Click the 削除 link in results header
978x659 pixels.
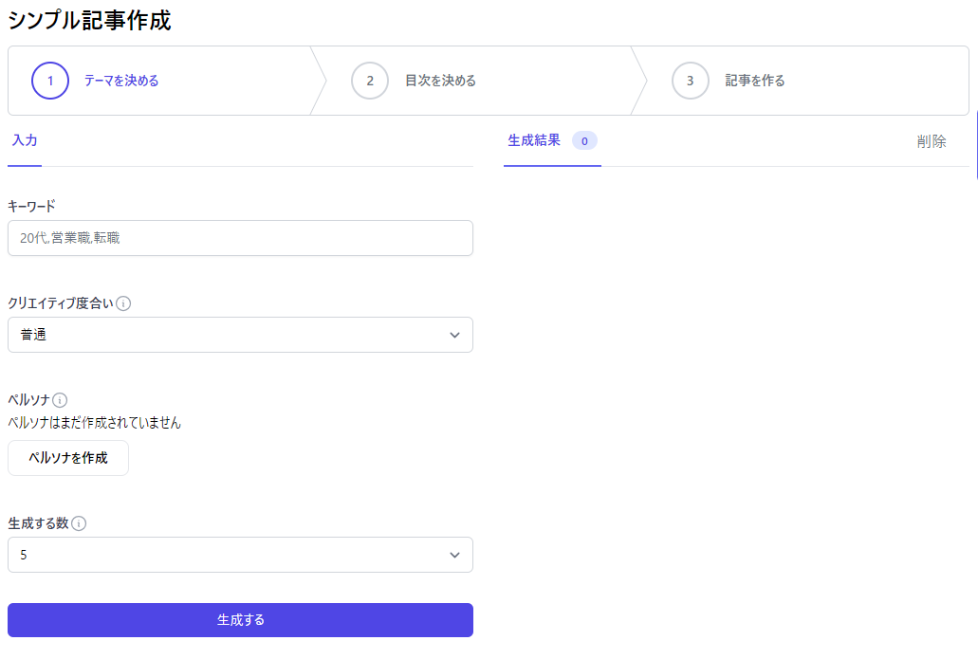(x=932, y=141)
